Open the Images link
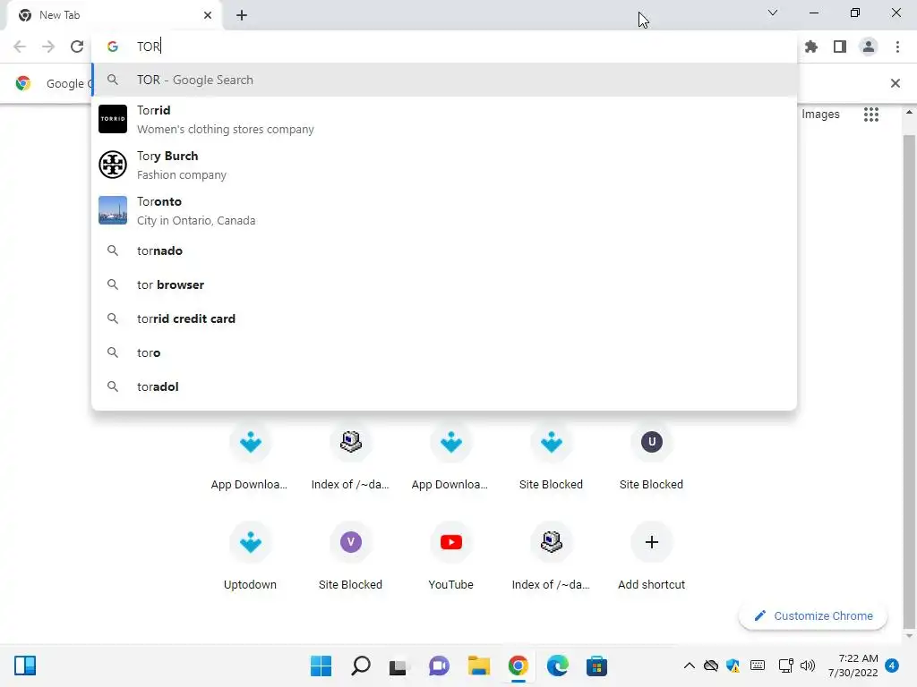This screenshot has height=687, width=917. pos(820,114)
